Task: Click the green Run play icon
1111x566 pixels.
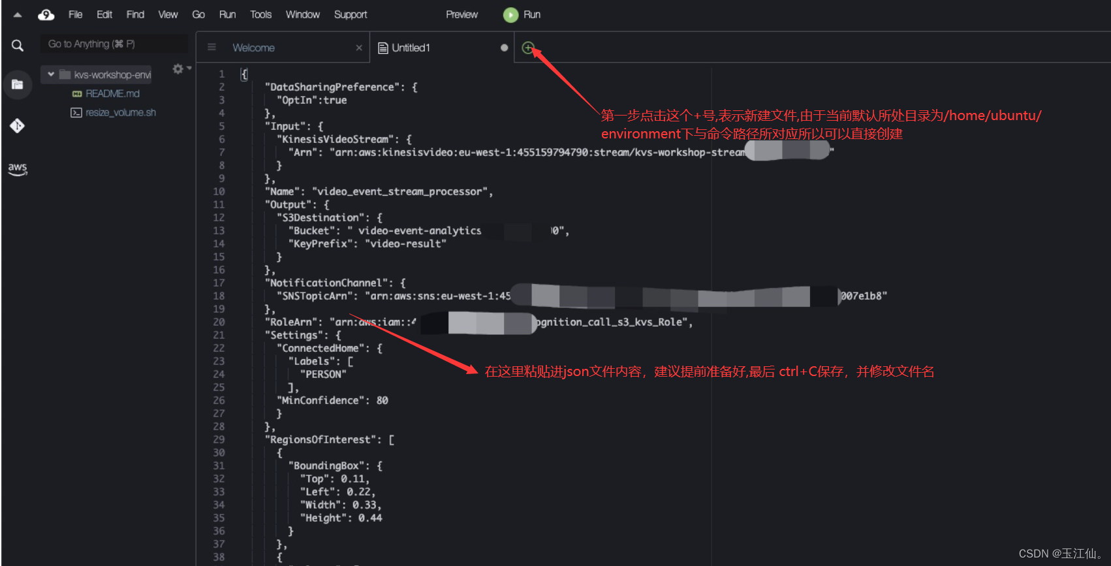Action: click(x=511, y=14)
